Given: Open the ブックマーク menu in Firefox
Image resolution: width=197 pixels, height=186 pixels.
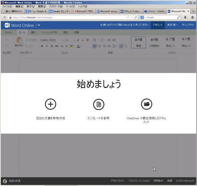Looking at the screenshot, I should [56, 7].
